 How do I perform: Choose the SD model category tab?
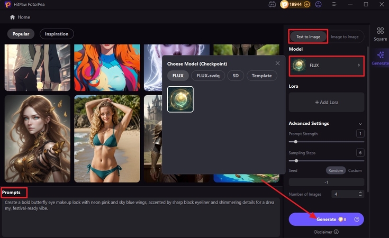click(236, 76)
